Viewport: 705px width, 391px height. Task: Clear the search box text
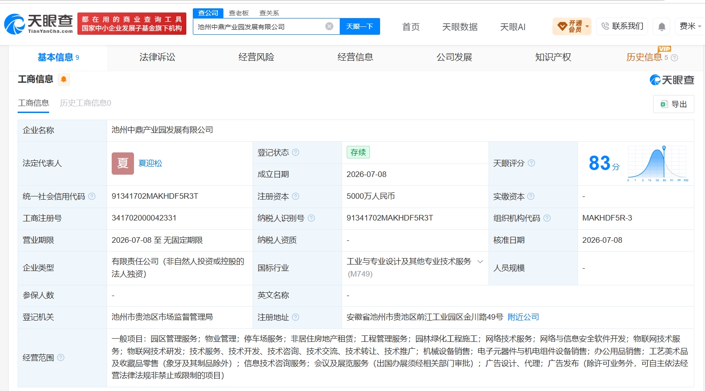point(329,26)
